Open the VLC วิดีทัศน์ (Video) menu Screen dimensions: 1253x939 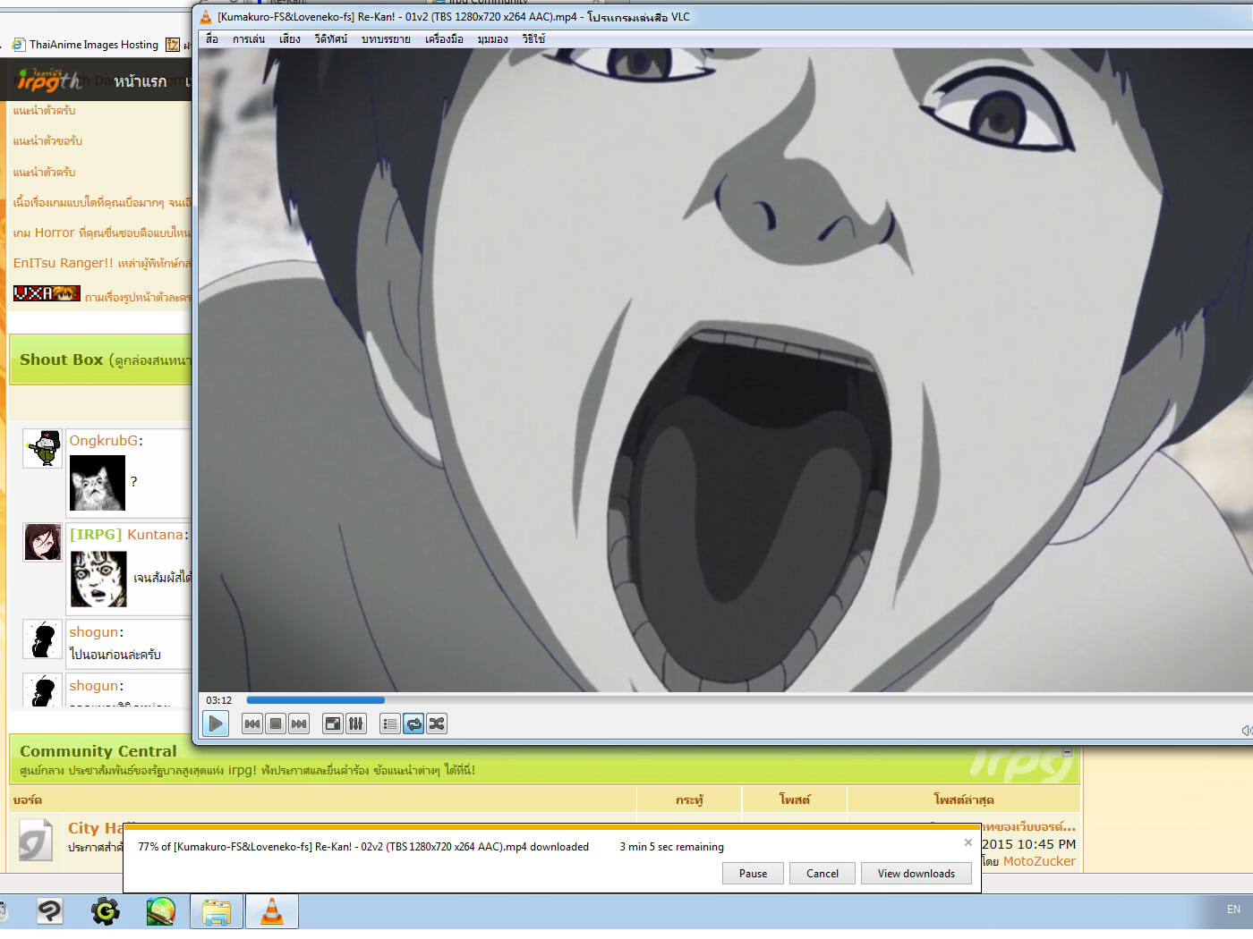pos(331,39)
